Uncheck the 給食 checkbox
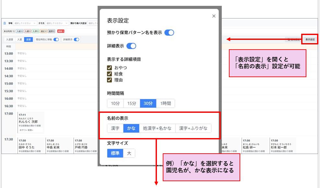 pos(110,74)
